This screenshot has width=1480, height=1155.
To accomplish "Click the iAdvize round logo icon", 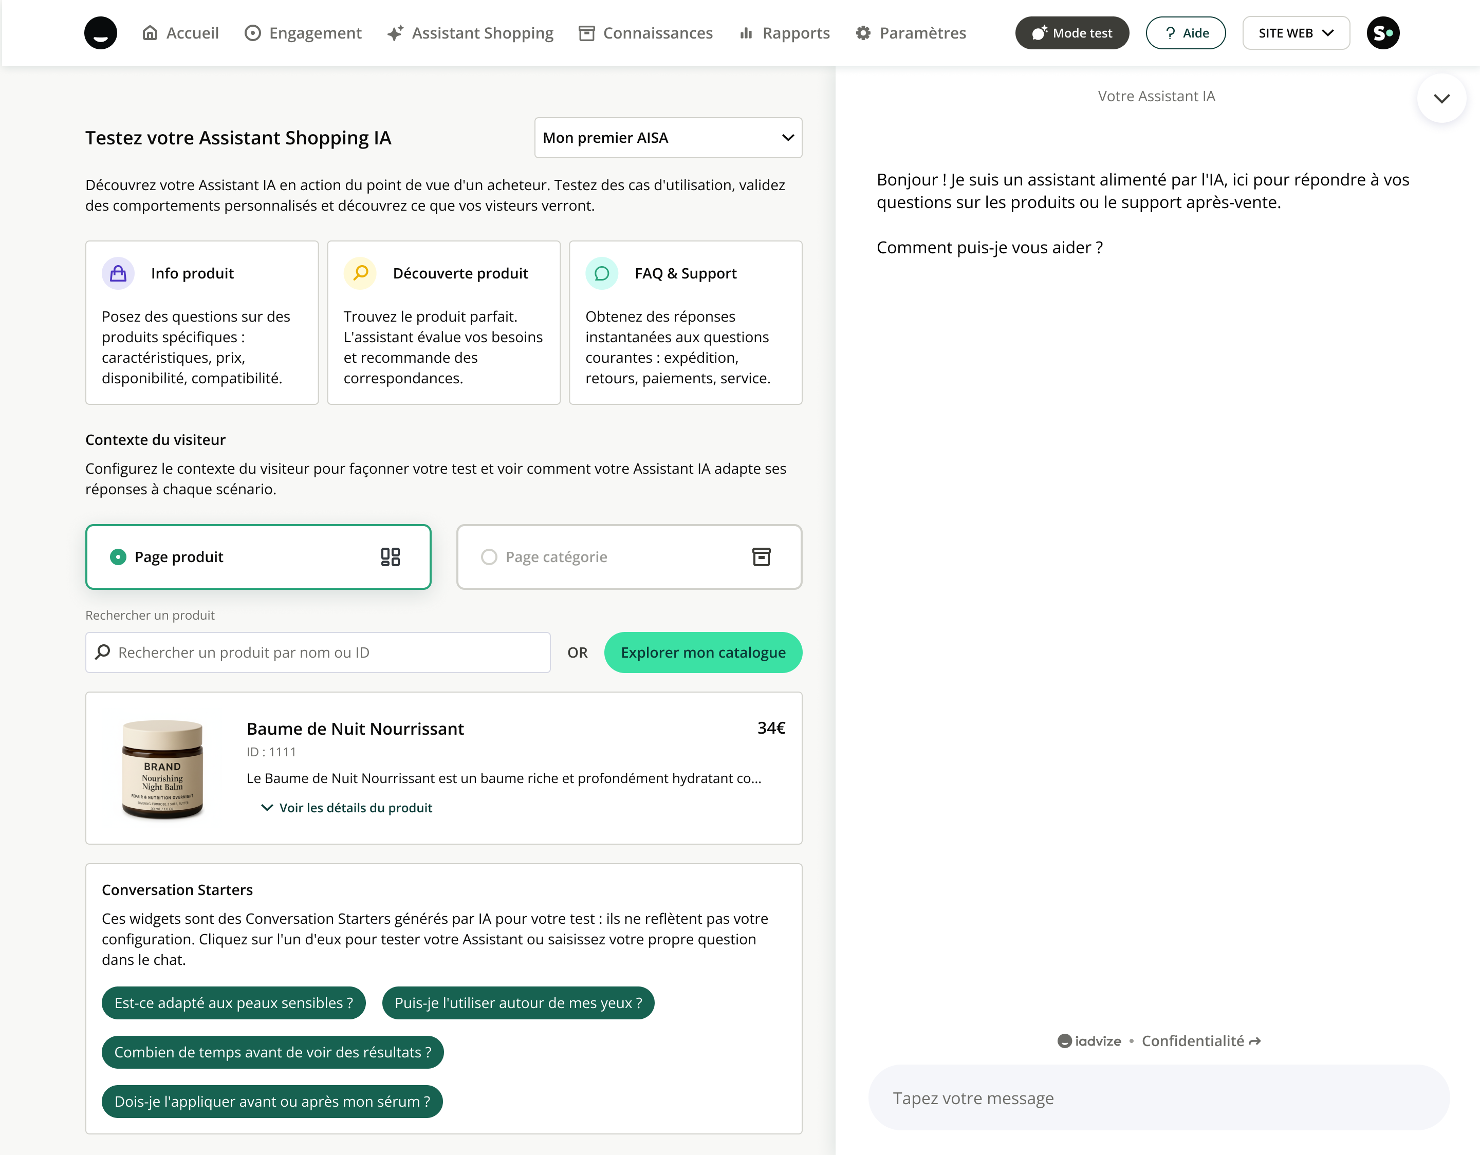I will point(100,32).
